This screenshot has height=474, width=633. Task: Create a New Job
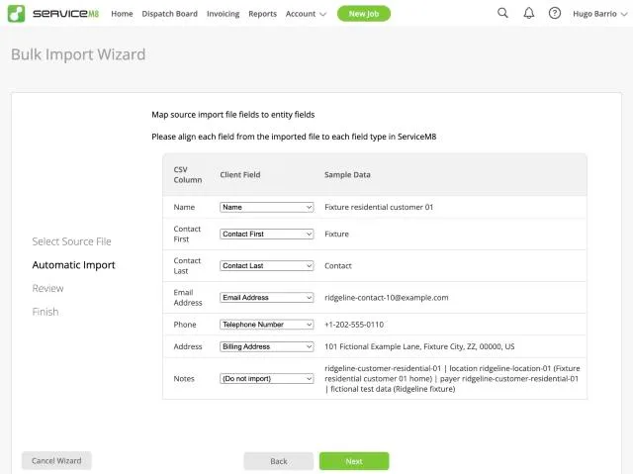click(364, 14)
